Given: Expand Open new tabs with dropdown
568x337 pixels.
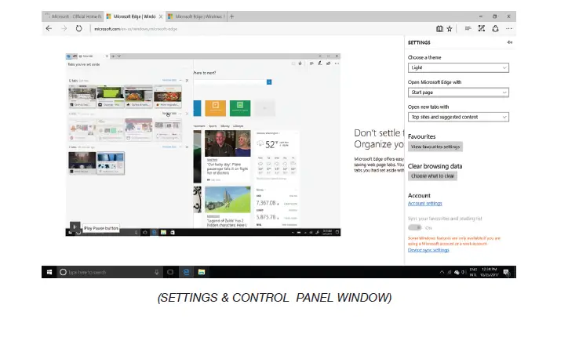Looking at the screenshot, I should click(458, 117).
